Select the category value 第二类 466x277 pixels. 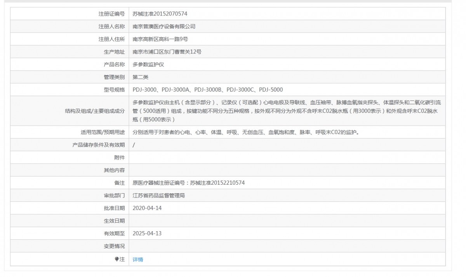(x=141, y=77)
